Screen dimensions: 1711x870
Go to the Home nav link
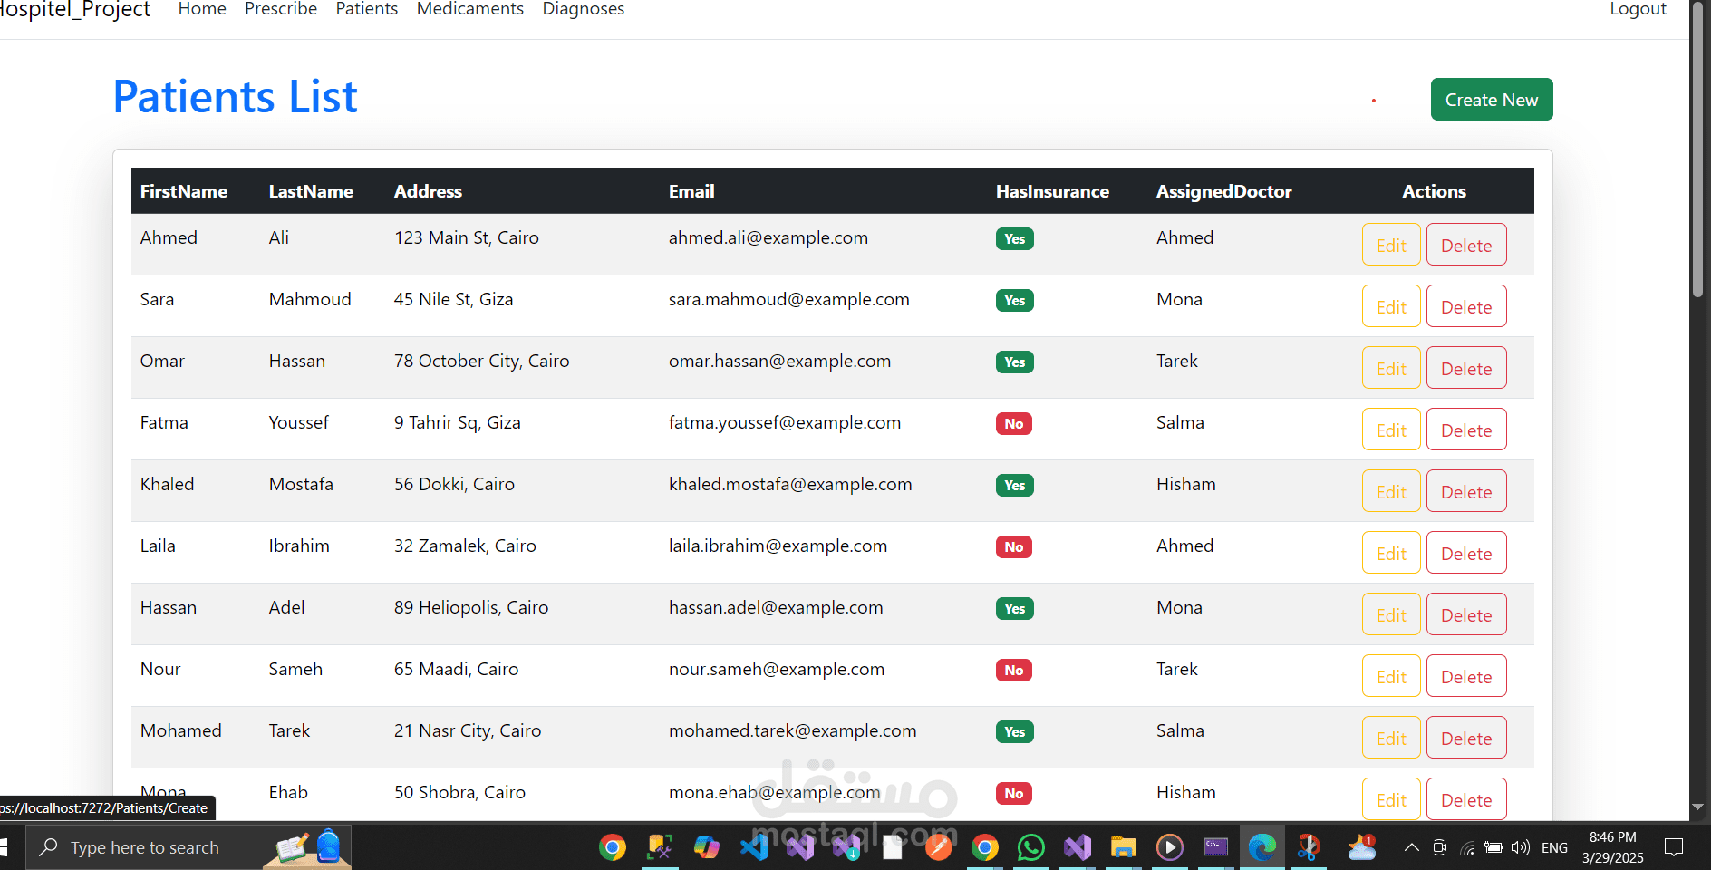click(202, 9)
